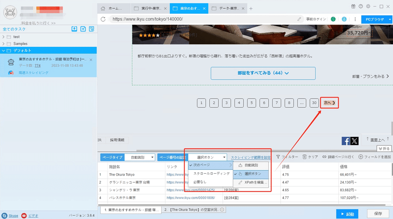The image size is (393, 219).
Task: Close the task entry with its X icon
Action: coord(91,60)
